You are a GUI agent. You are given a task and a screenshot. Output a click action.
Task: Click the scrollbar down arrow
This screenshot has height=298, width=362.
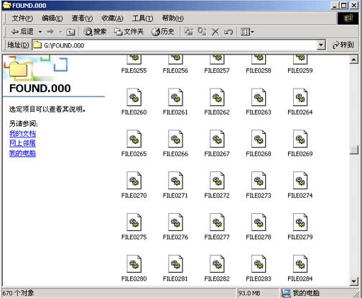tap(353, 281)
